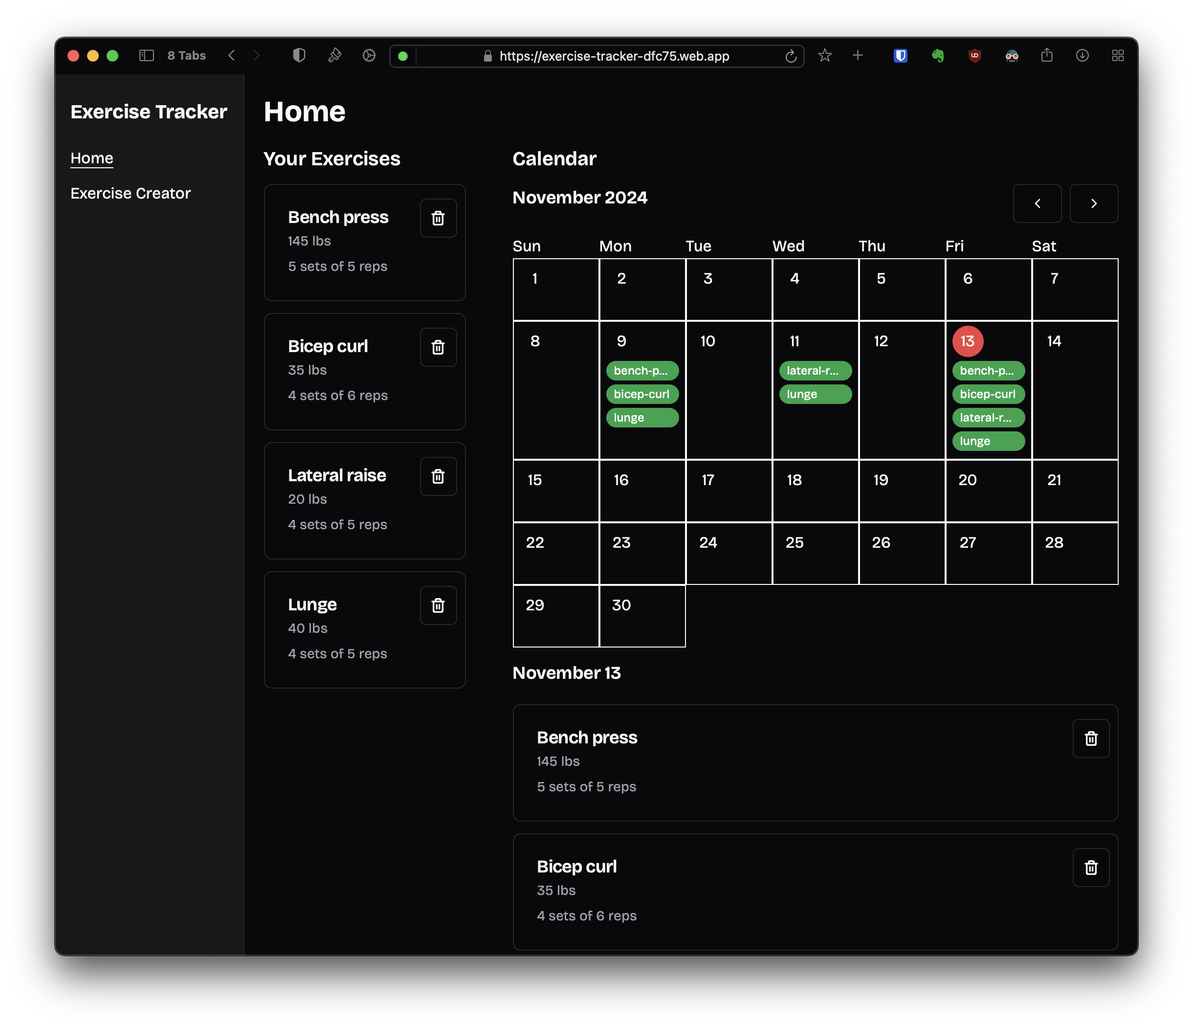Delete Bench press from November 13 list
The image size is (1193, 1028).
click(x=1090, y=738)
